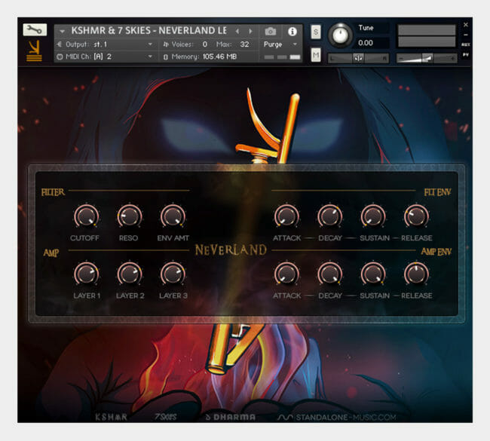Select next instrument with right arrow
This screenshot has height=441, width=490.
[x=251, y=32]
